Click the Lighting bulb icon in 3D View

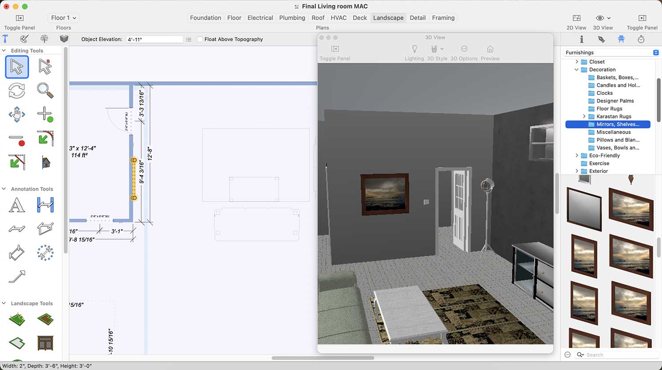coord(414,49)
